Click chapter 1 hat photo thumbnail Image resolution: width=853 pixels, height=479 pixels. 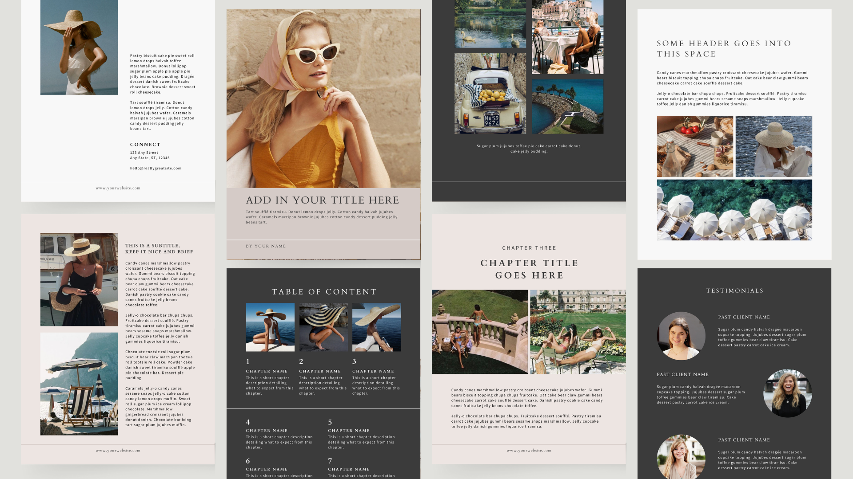[270, 327]
